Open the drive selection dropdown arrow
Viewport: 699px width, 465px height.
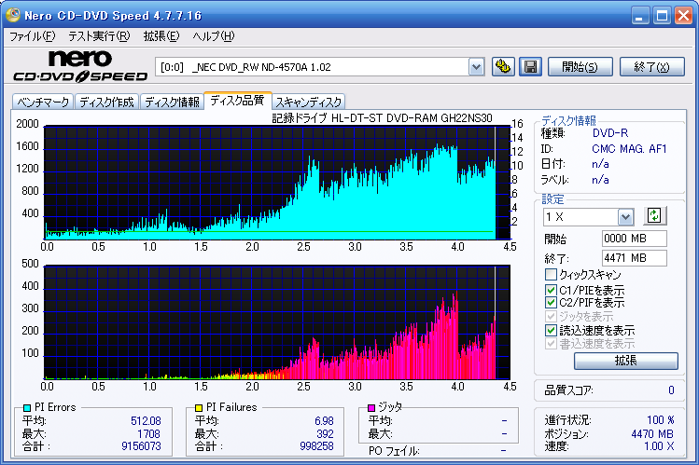[x=477, y=67]
